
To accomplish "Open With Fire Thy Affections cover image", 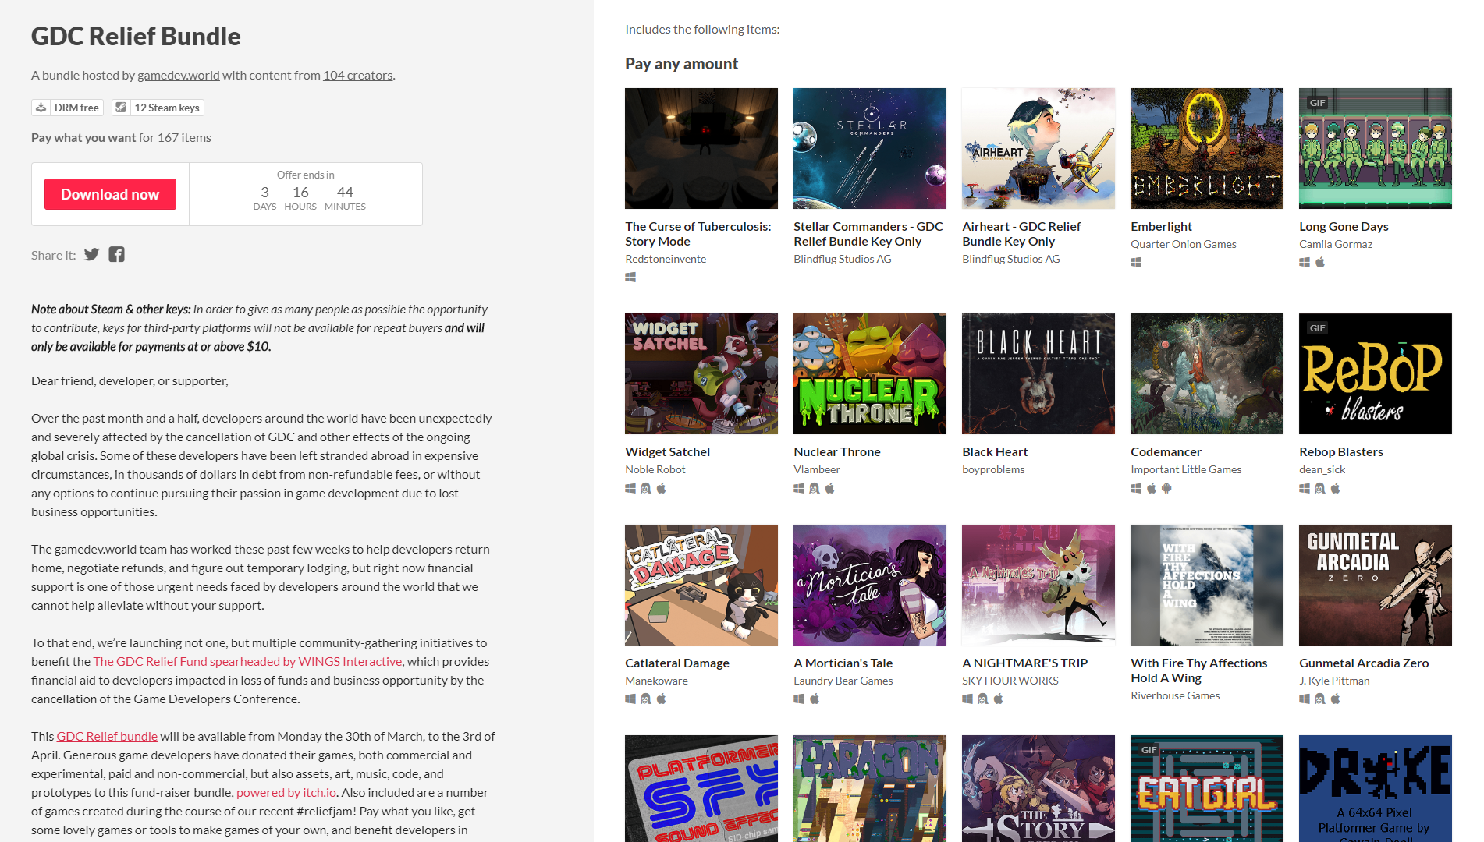I will [x=1207, y=585].
